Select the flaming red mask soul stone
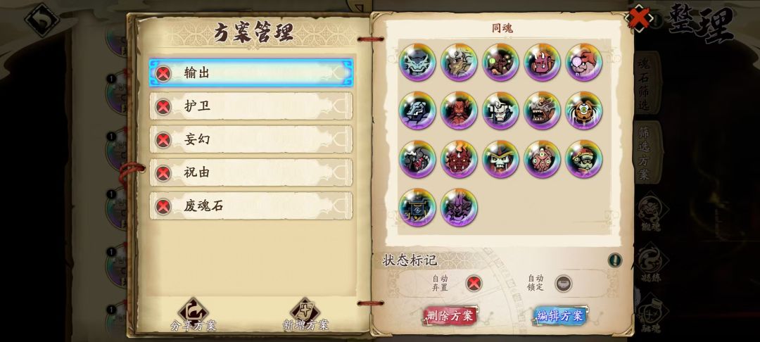Image resolution: width=760 pixels, height=342 pixels. click(459, 159)
